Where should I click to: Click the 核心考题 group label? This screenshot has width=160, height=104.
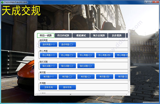point(43,51)
